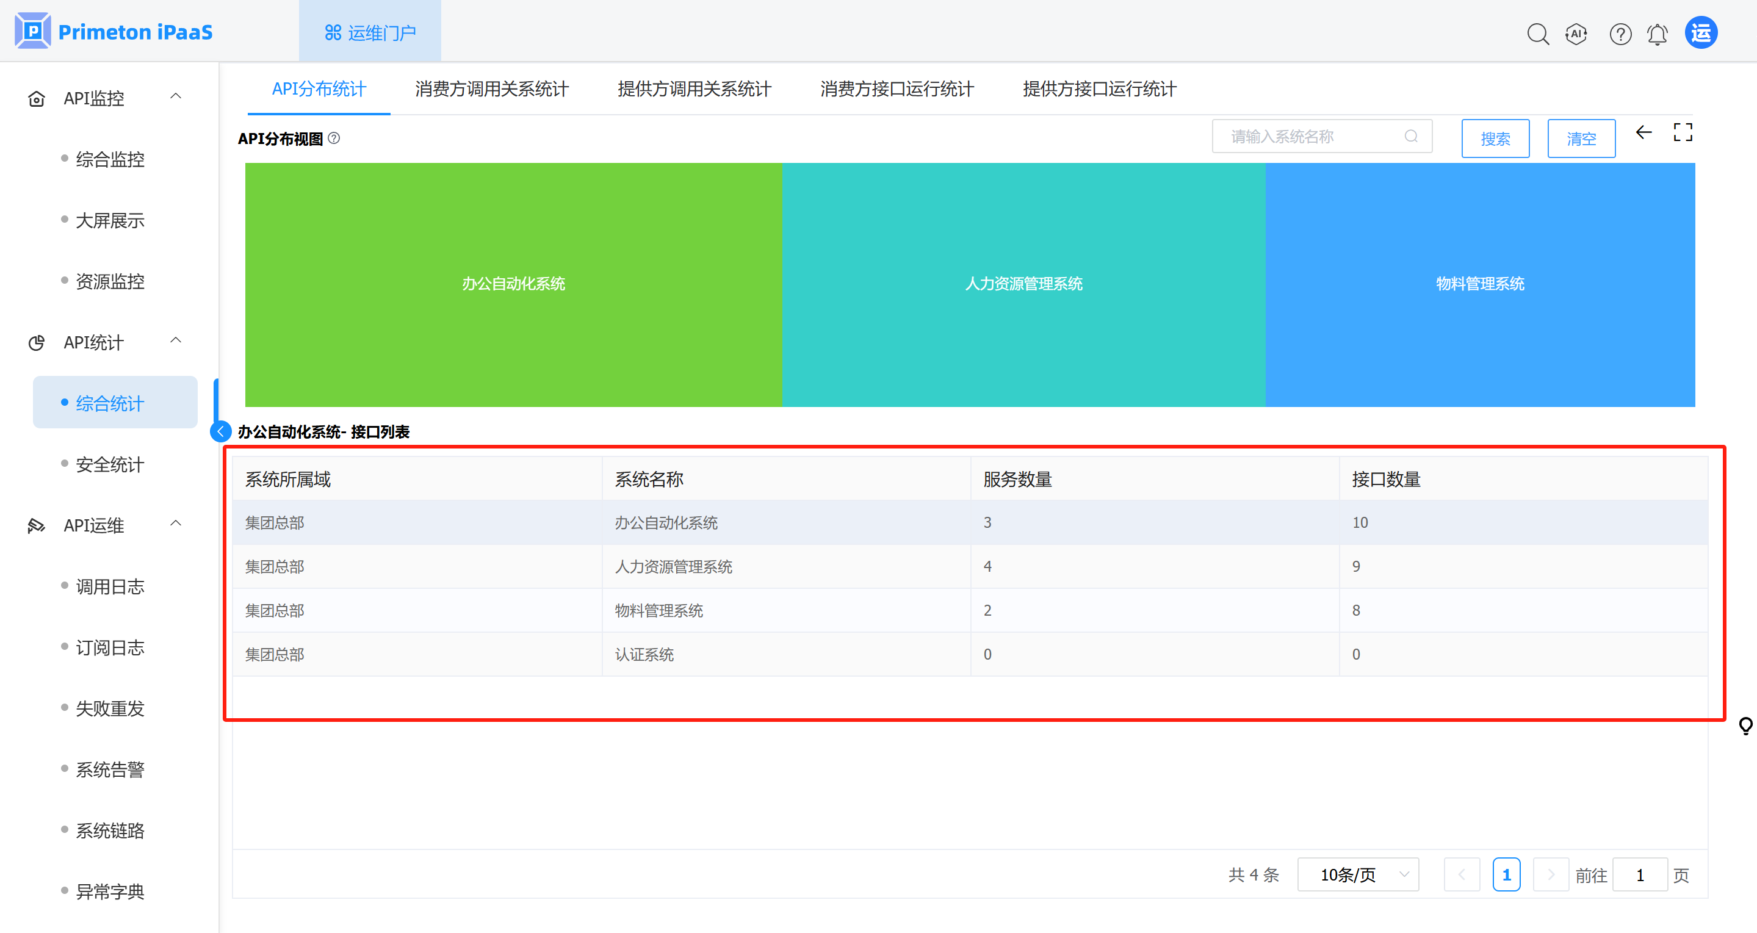
Task: Click the 搜索 button
Action: 1495,139
